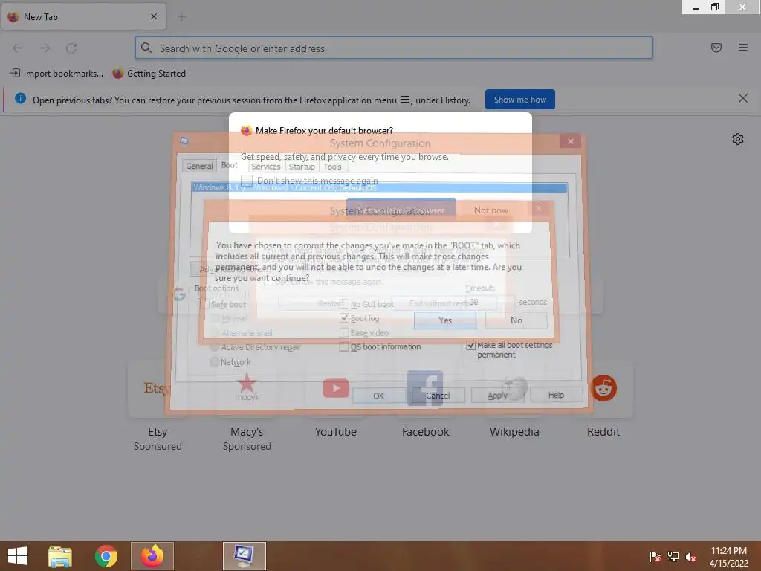Image resolution: width=761 pixels, height=571 pixels.
Task: Toggle the No GUI boot checkbox
Action: (x=344, y=304)
